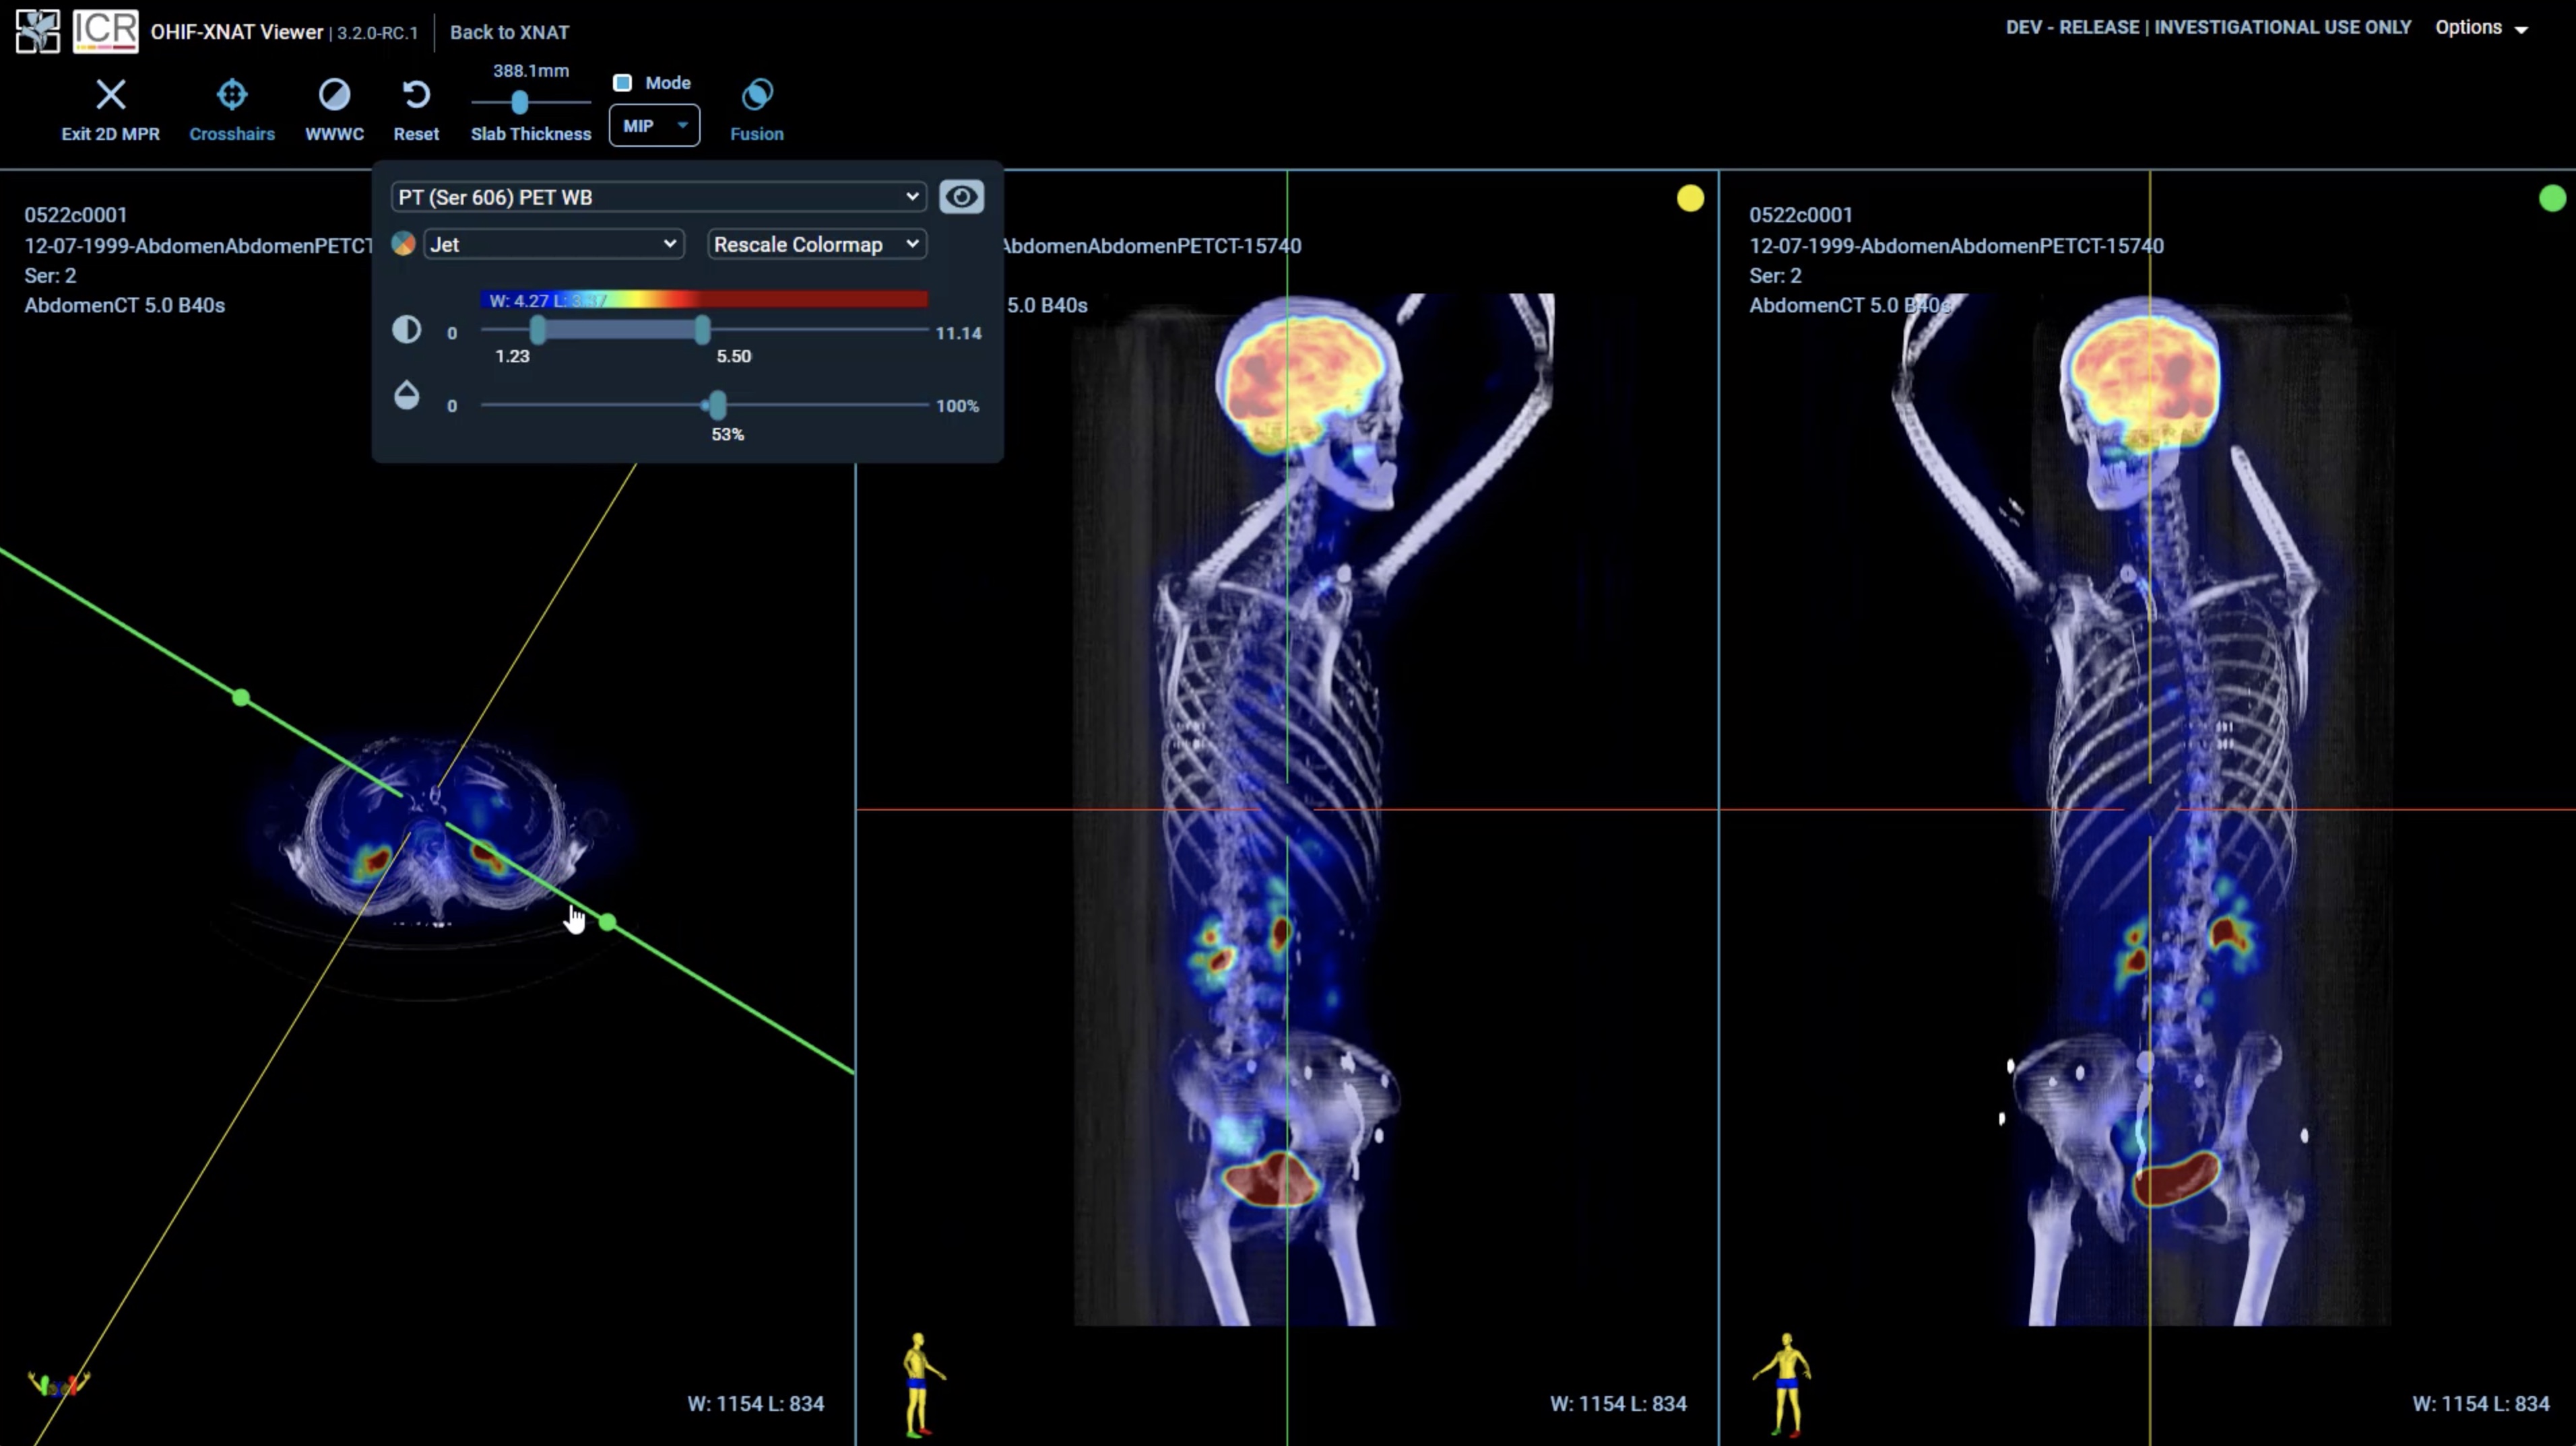The width and height of the screenshot is (2576, 1446).
Task: Enable the Mode checkbox
Action: point(622,83)
